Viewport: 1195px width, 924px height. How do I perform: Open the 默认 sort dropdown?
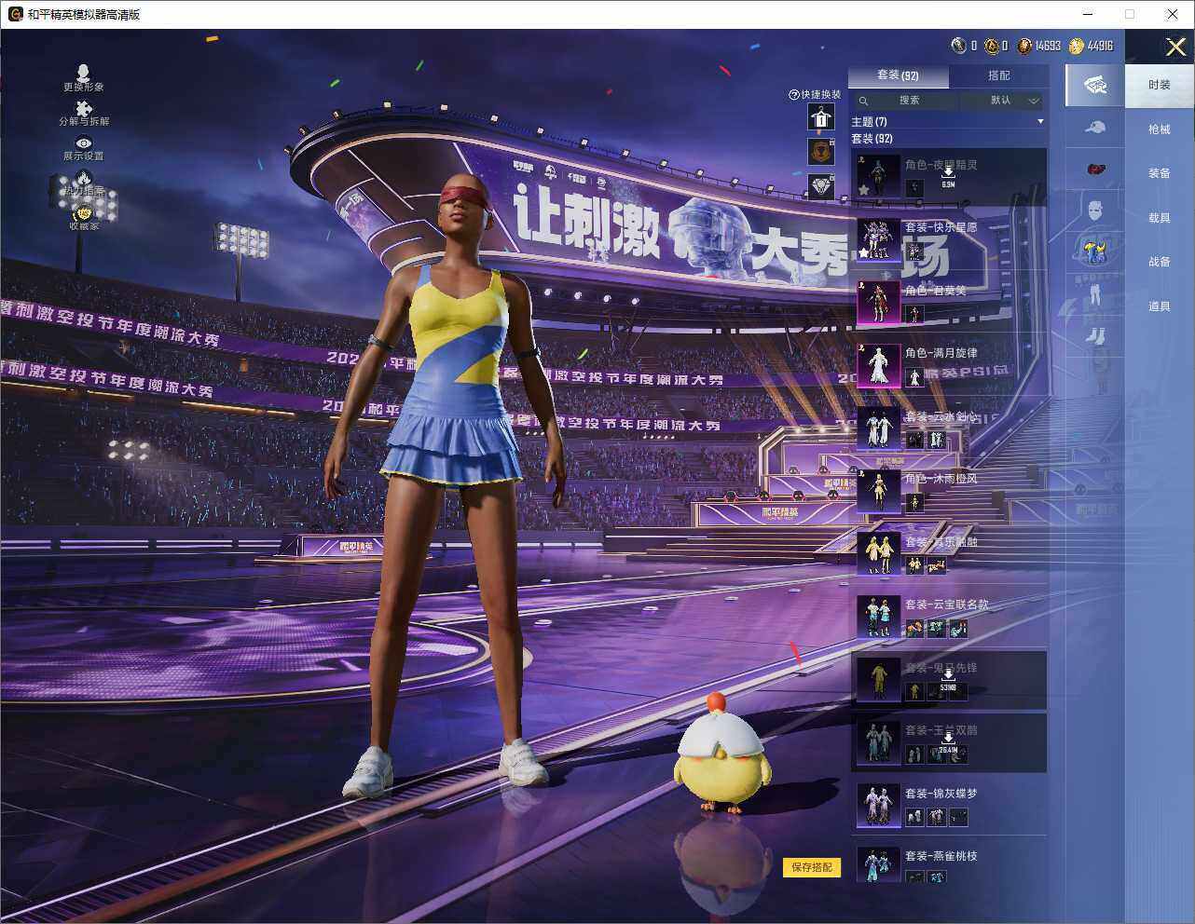pyautogui.click(x=1003, y=101)
